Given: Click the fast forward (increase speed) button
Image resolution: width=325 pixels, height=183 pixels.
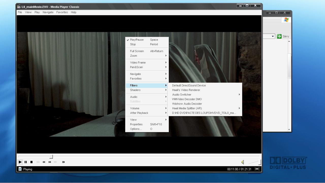Looking at the screenshot, I should (x=50, y=162).
